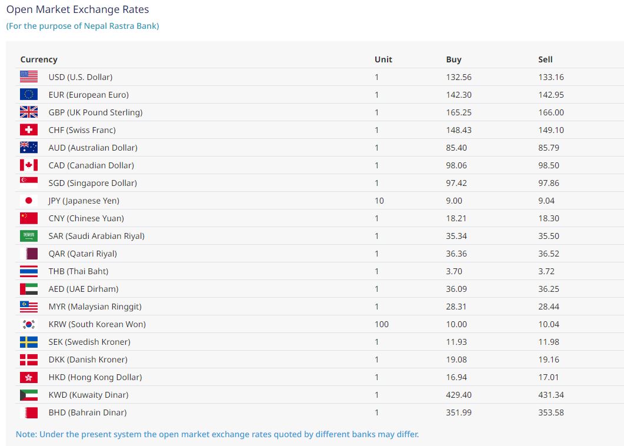Click the KWD buy rate 429.40
The image size is (624, 446).
[459, 395]
